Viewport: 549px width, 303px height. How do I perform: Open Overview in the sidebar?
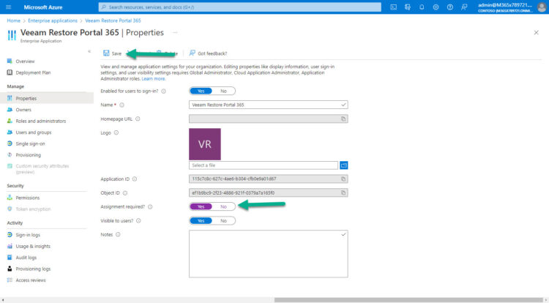coord(25,61)
